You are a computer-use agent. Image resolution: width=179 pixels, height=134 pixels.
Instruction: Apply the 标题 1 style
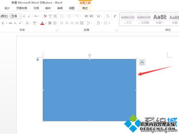click(160, 20)
